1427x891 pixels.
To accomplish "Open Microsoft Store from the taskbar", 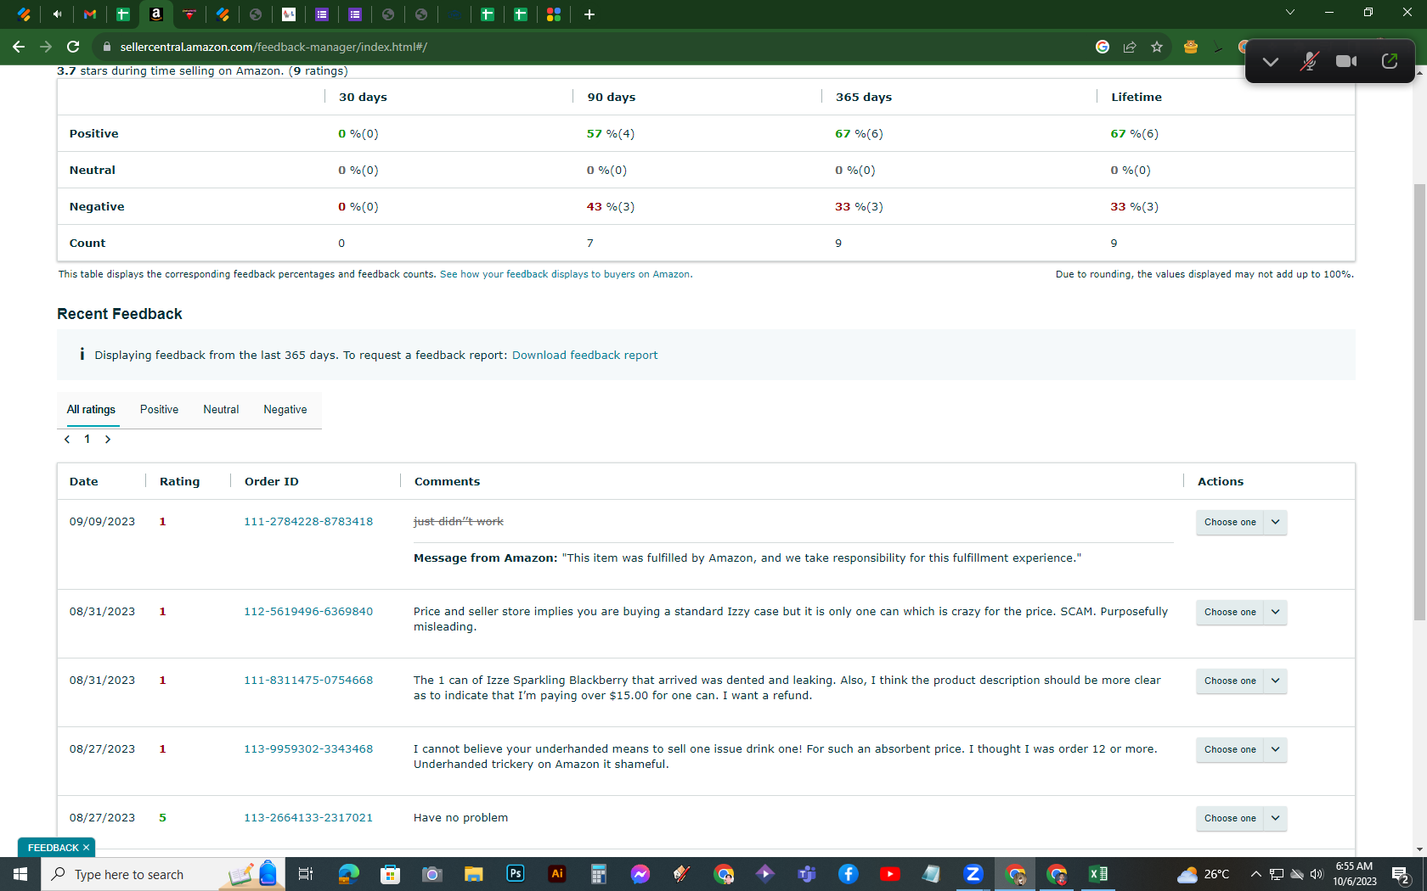I will pyautogui.click(x=391, y=874).
